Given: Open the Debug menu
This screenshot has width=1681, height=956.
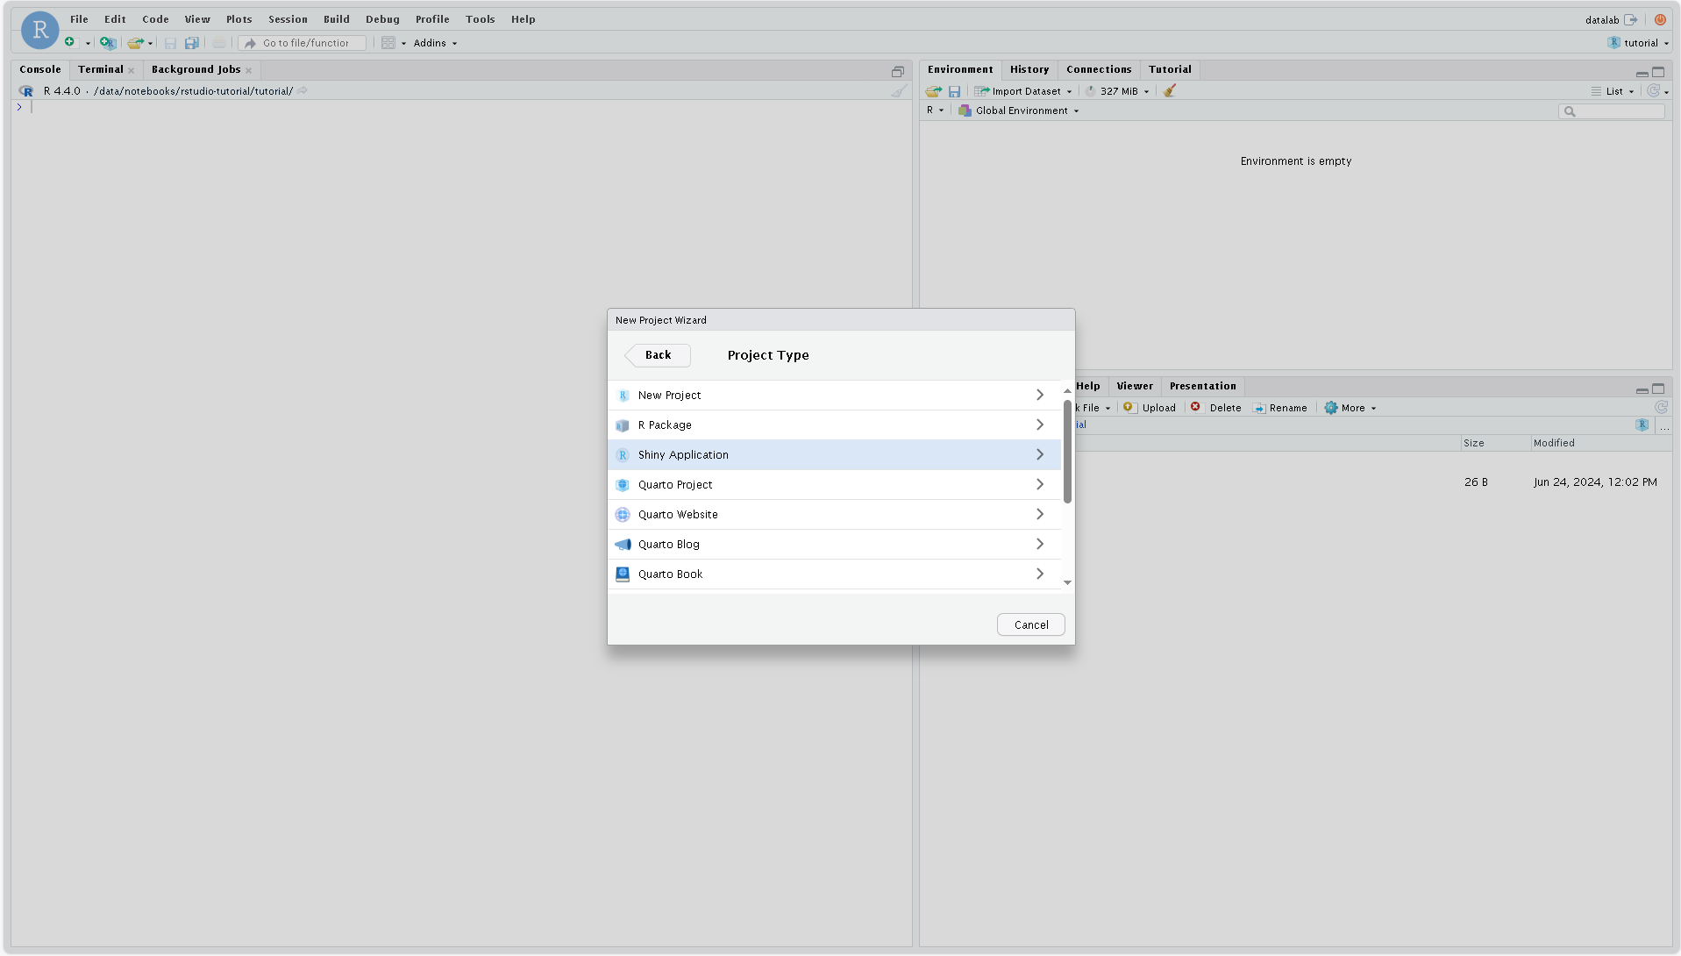Looking at the screenshot, I should point(382,19).
